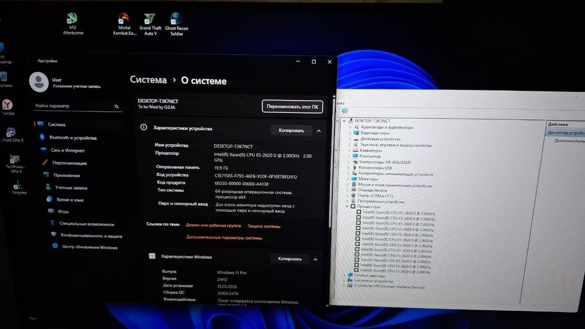Open MSI Afterburner desktop shortcut
The height and width of the screenshot is (329, 585).
coord(73,24)
